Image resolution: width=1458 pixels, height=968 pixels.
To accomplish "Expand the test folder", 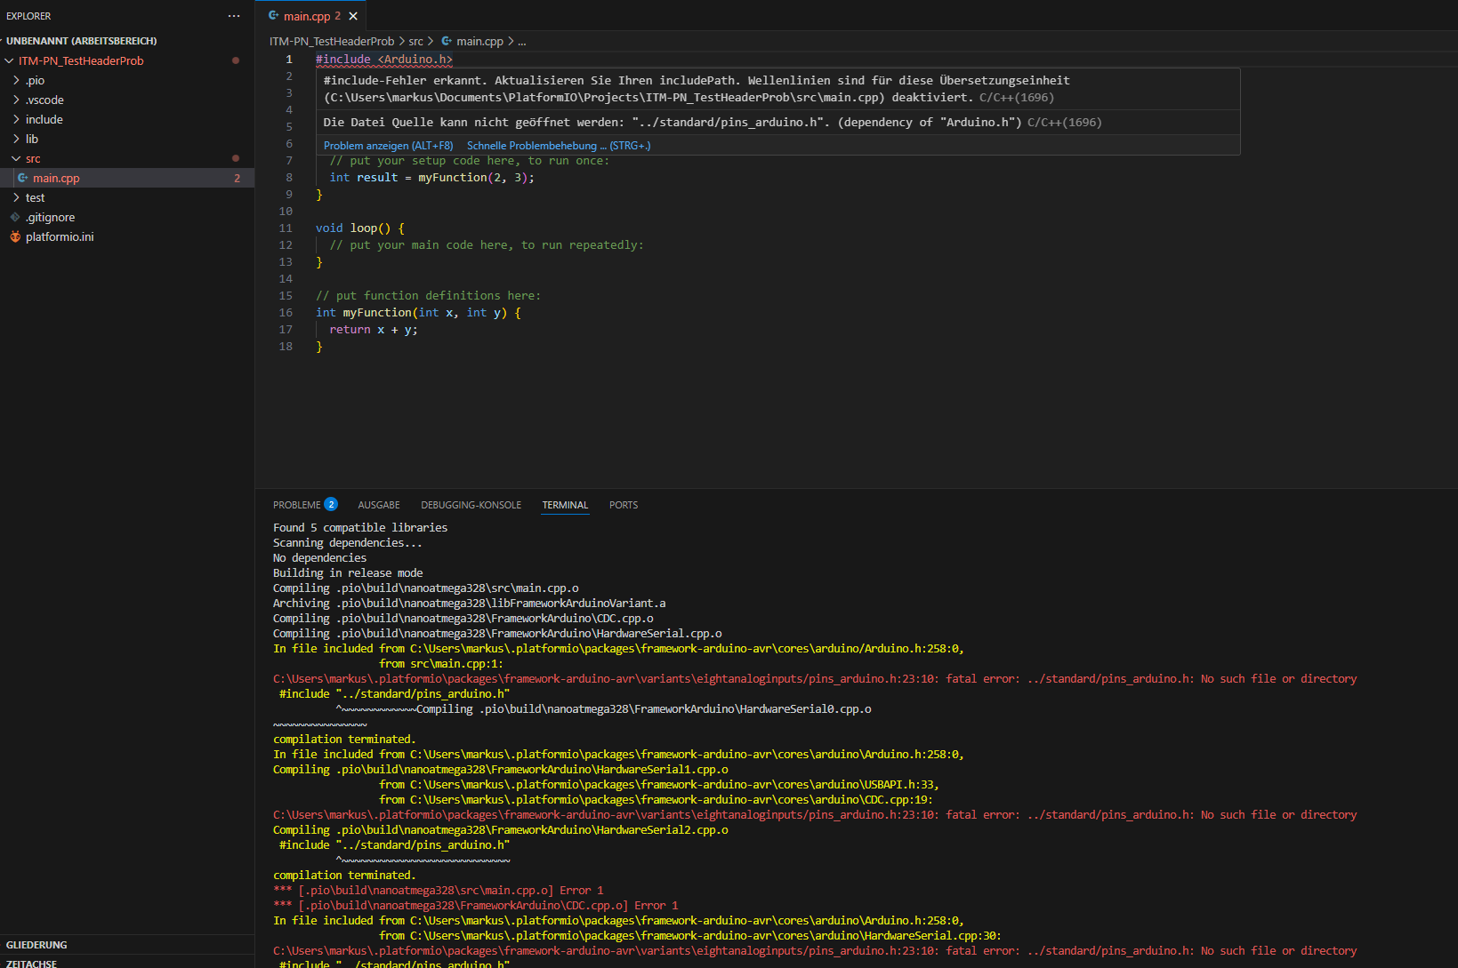I will (16, 198).
